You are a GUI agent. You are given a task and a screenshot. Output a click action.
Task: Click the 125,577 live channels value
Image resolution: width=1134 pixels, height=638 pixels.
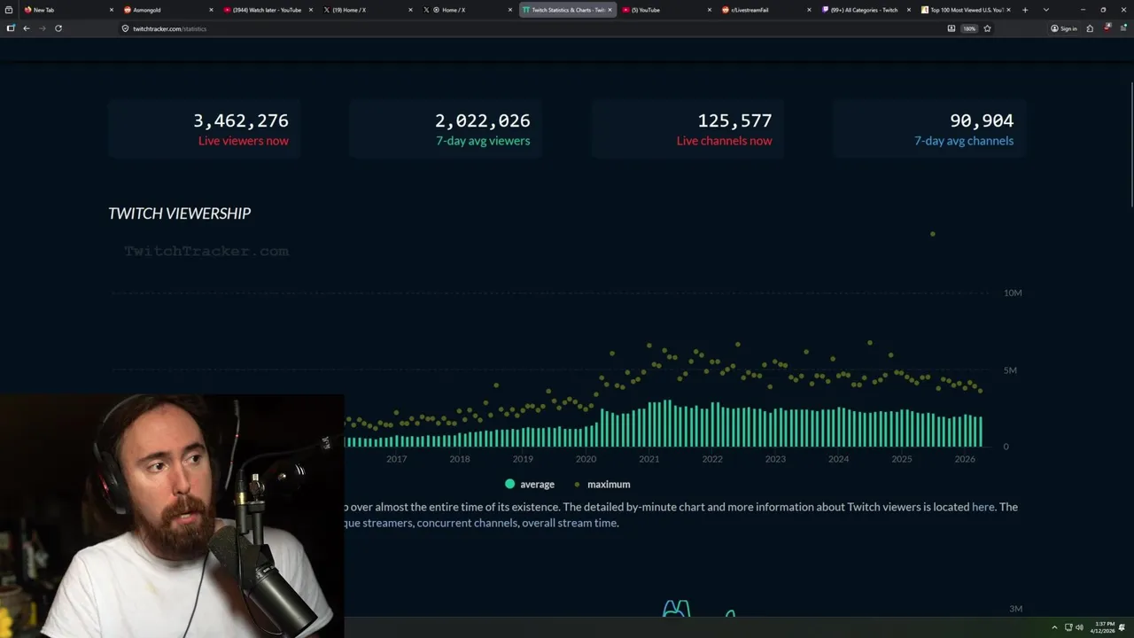pos(734,121)
